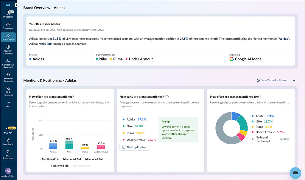This screenshot has height=180, width=305.
Task: Toggle the 'Mentioned 4th' legend item
Action: click(x=60, y=166)
